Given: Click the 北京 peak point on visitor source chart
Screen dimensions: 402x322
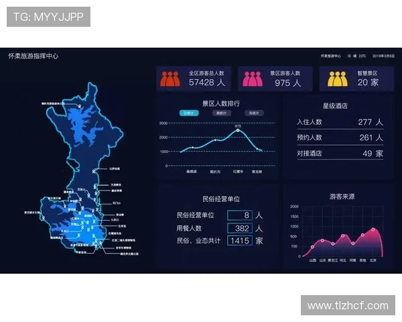Looking at the screenshot, I should point(373,229).
